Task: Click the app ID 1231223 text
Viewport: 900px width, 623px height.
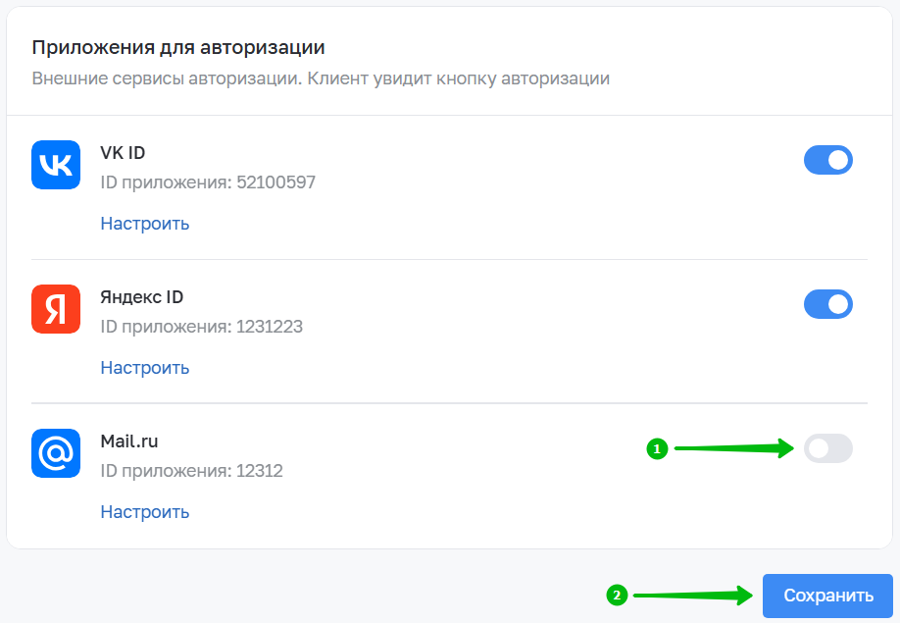Action: click(x=201, y=326)
